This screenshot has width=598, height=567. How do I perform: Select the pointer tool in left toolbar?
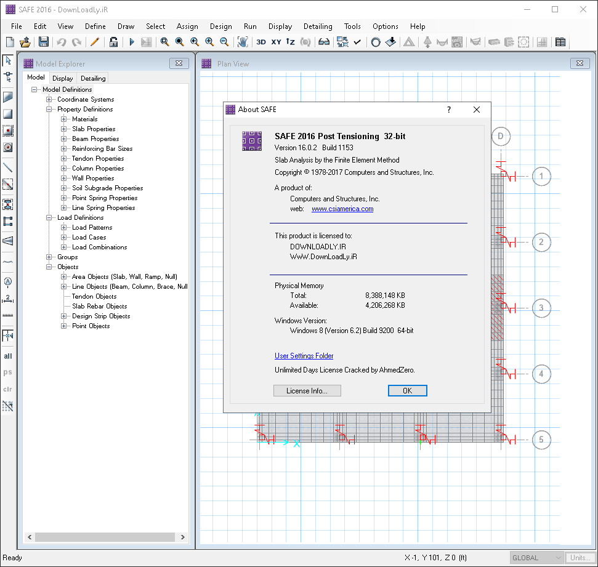tap(7, 60)
